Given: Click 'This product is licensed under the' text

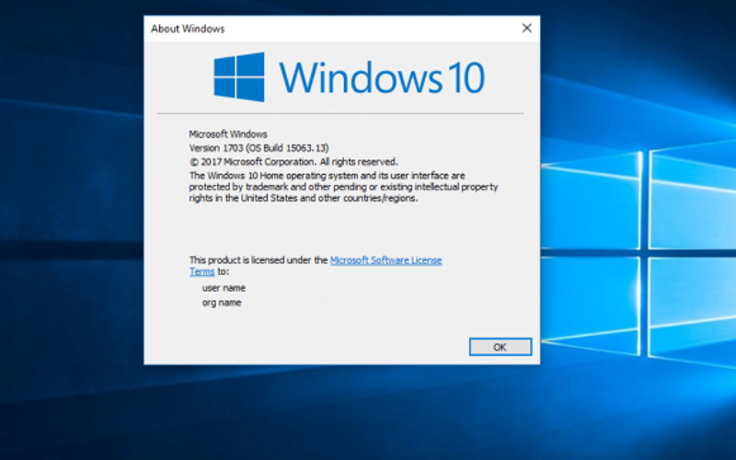Looking at the screenshot, I should 259,260.
